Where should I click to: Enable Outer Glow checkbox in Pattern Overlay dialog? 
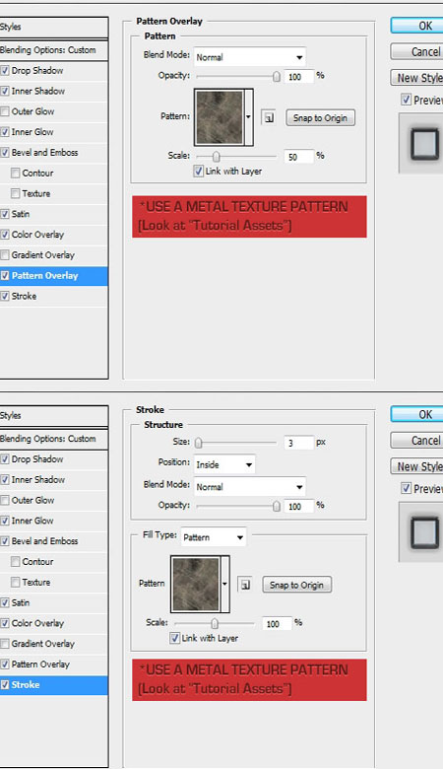(x=5, y=111)
